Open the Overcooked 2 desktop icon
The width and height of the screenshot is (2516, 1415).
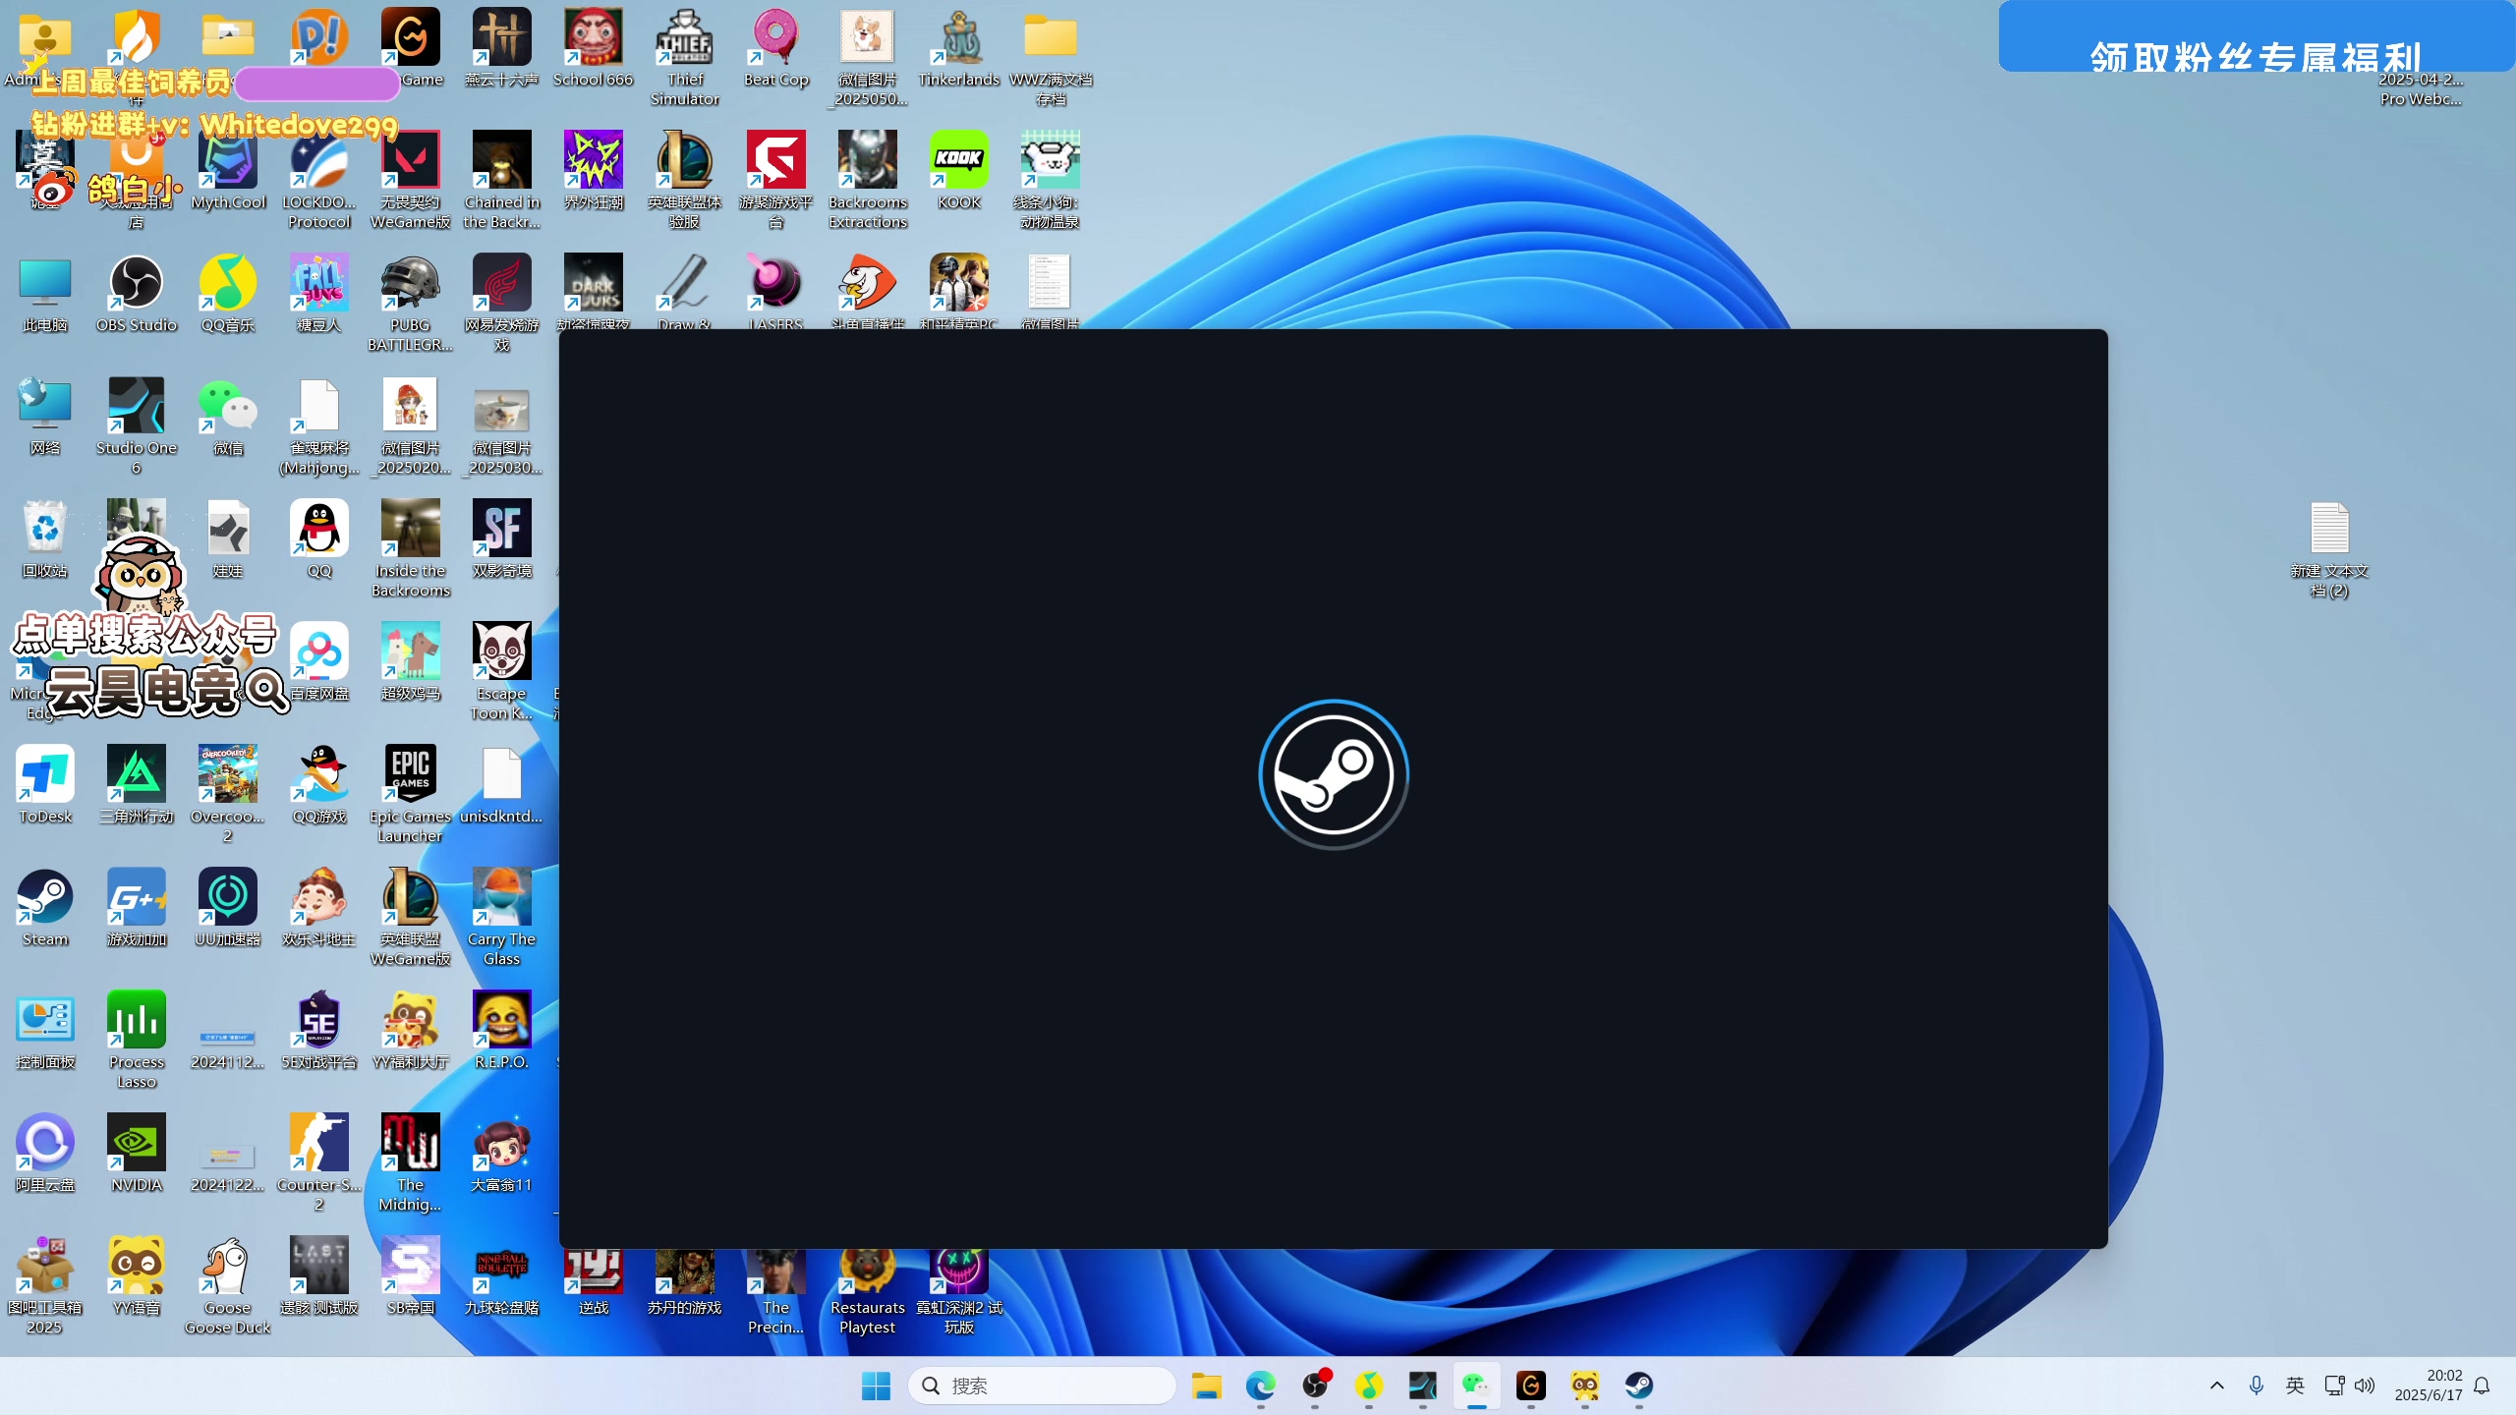(228, 794)
